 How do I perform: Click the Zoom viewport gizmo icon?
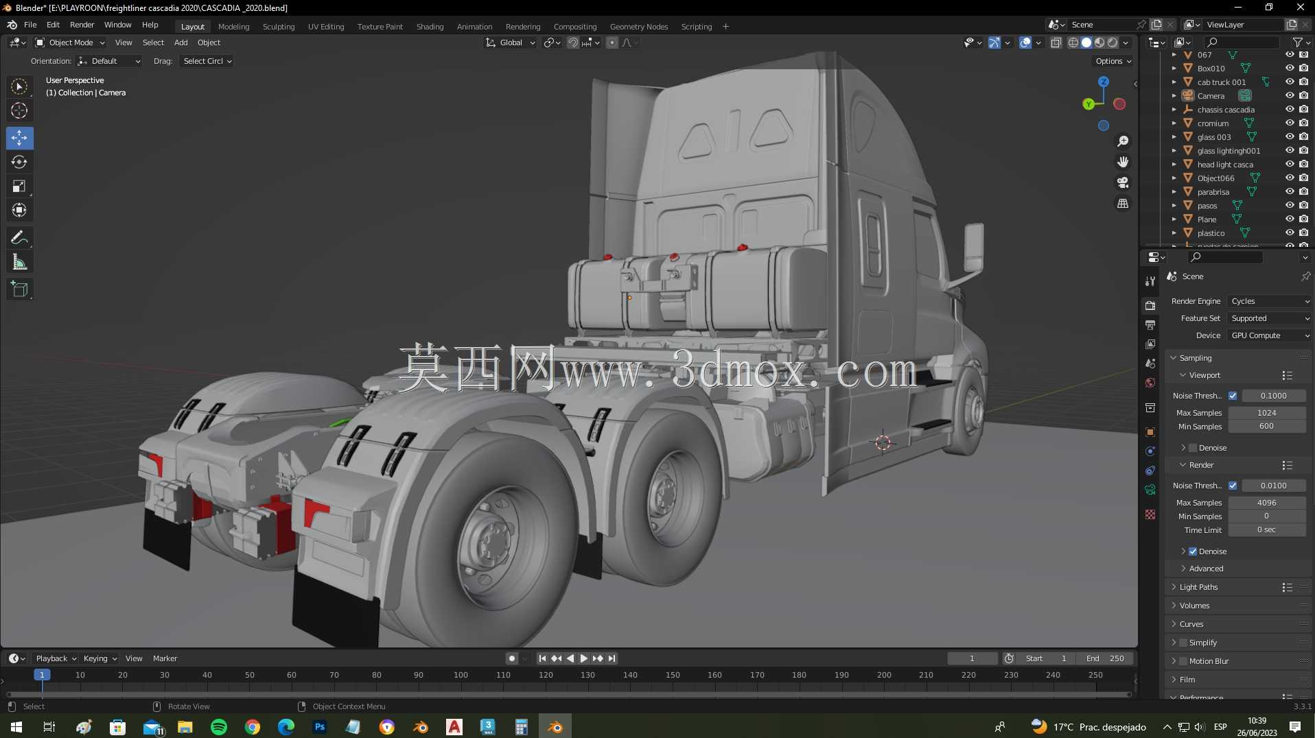click(x=1123, y=141)
